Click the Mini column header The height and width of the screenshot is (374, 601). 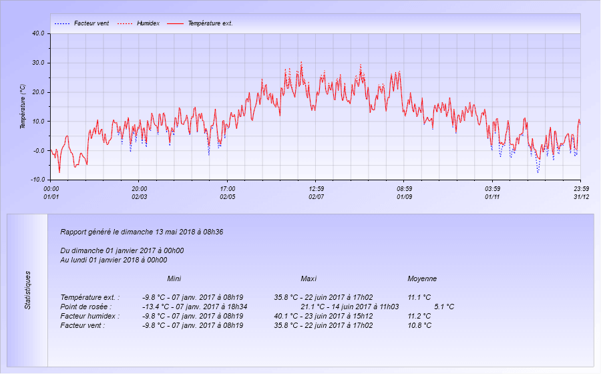pyautogui.click(x=174, y=278)
